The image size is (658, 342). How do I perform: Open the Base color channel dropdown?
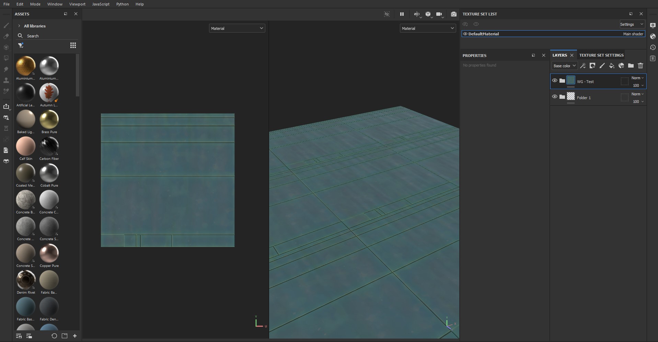tap(564, 66)
